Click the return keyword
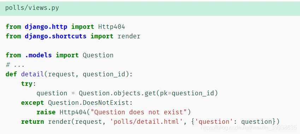This screenshot has width=300, height=134. click(33, 122)
